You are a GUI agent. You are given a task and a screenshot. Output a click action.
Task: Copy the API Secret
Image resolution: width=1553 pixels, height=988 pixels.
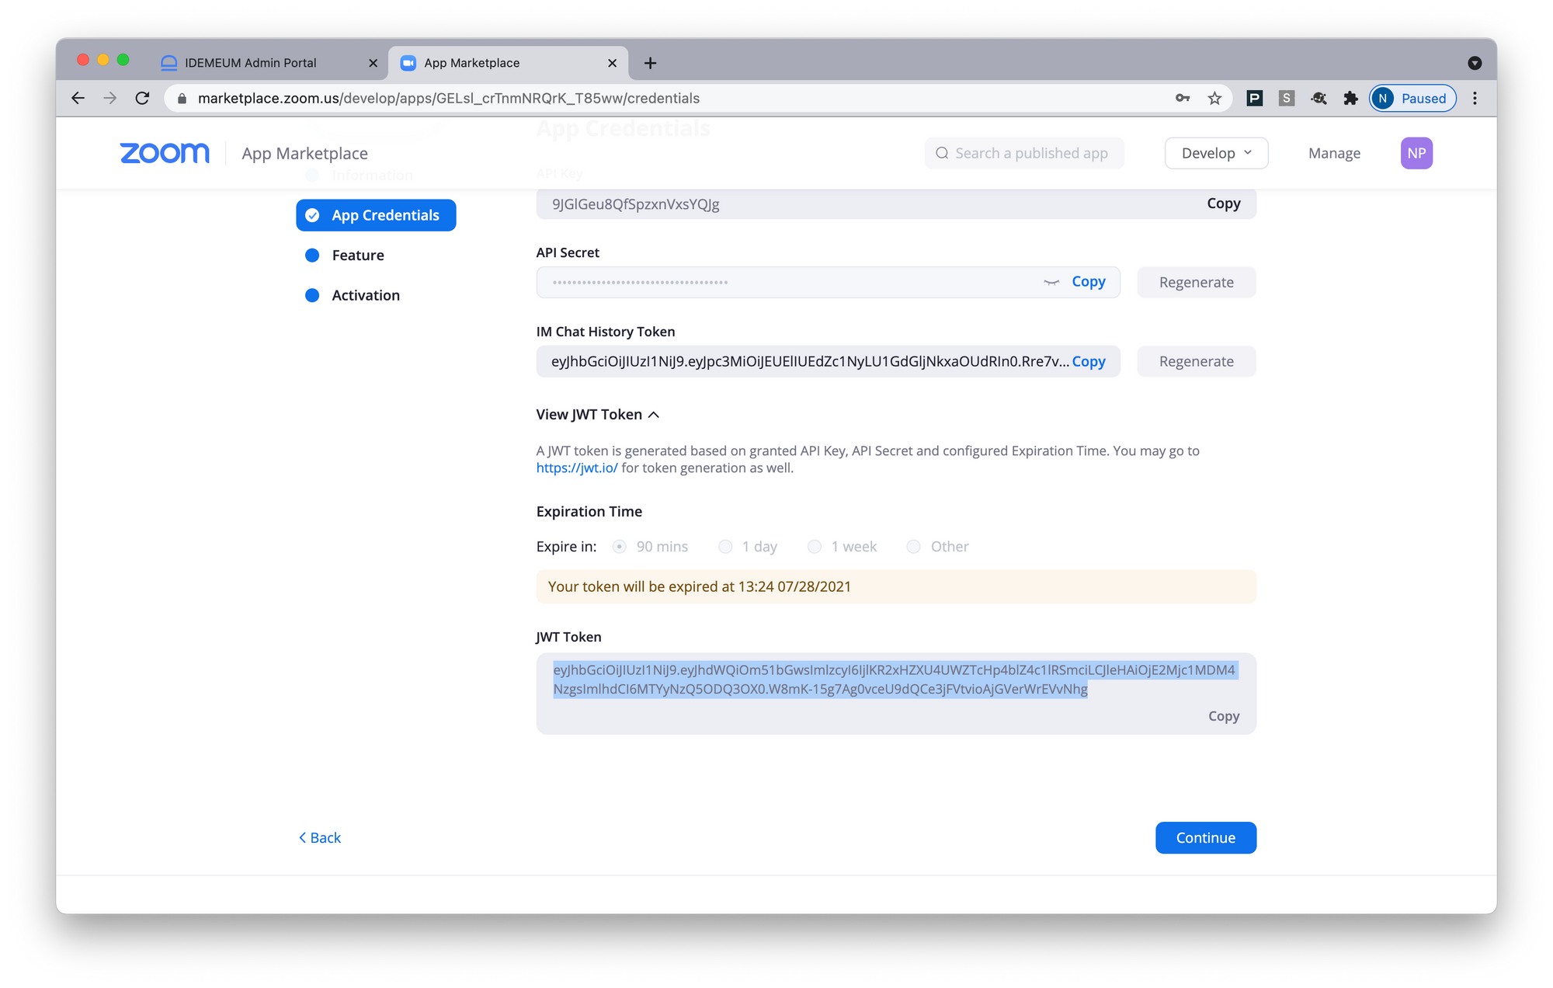[x=1088, y=282]
